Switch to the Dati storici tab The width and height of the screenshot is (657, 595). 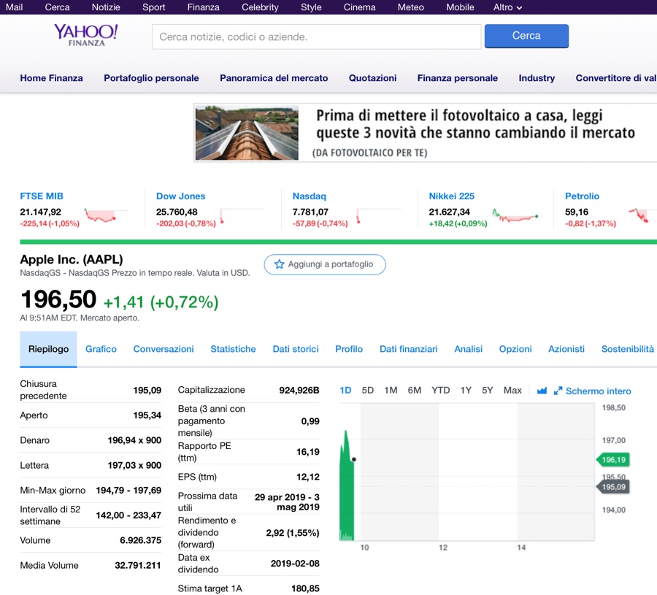coord(296,349)
